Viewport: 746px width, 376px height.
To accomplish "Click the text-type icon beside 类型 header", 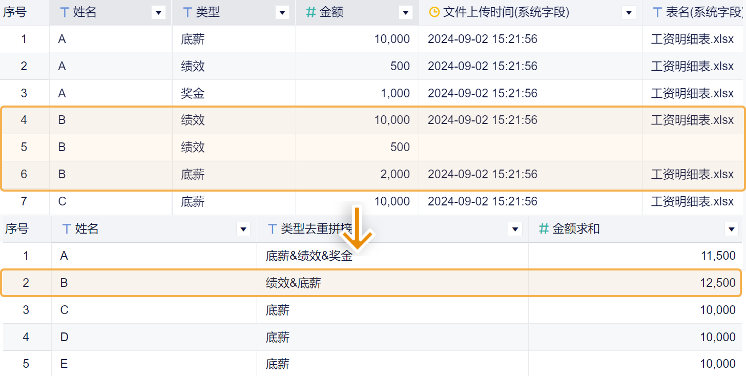I will tap(188, 12).
